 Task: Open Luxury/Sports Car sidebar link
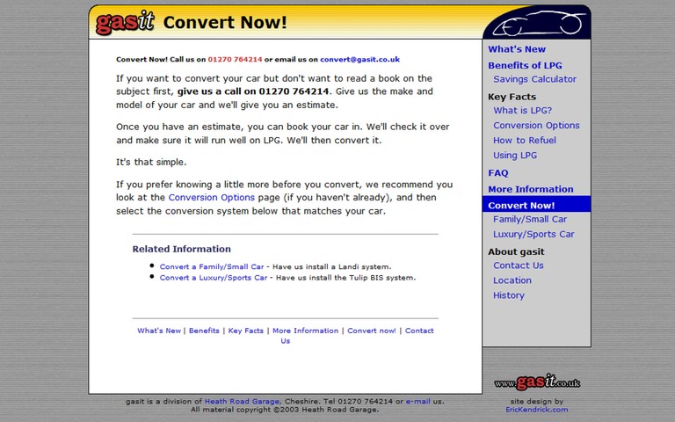pyautogui.click(x=533, y=234)
